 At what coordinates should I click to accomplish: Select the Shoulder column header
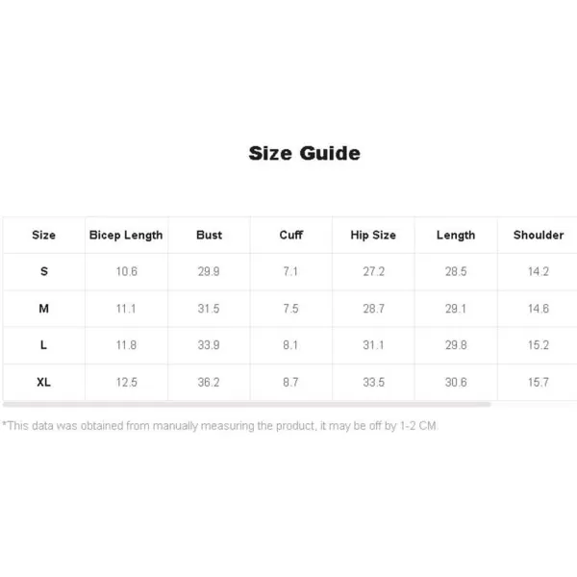click(539, 235)
